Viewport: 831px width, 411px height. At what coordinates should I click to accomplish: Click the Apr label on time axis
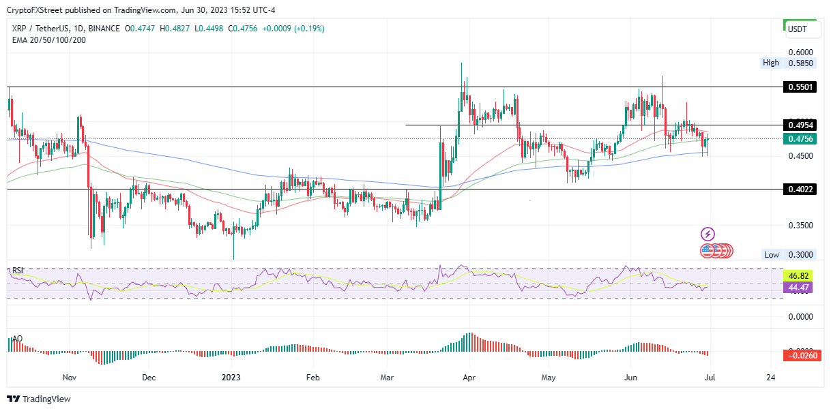coord(469,377)
